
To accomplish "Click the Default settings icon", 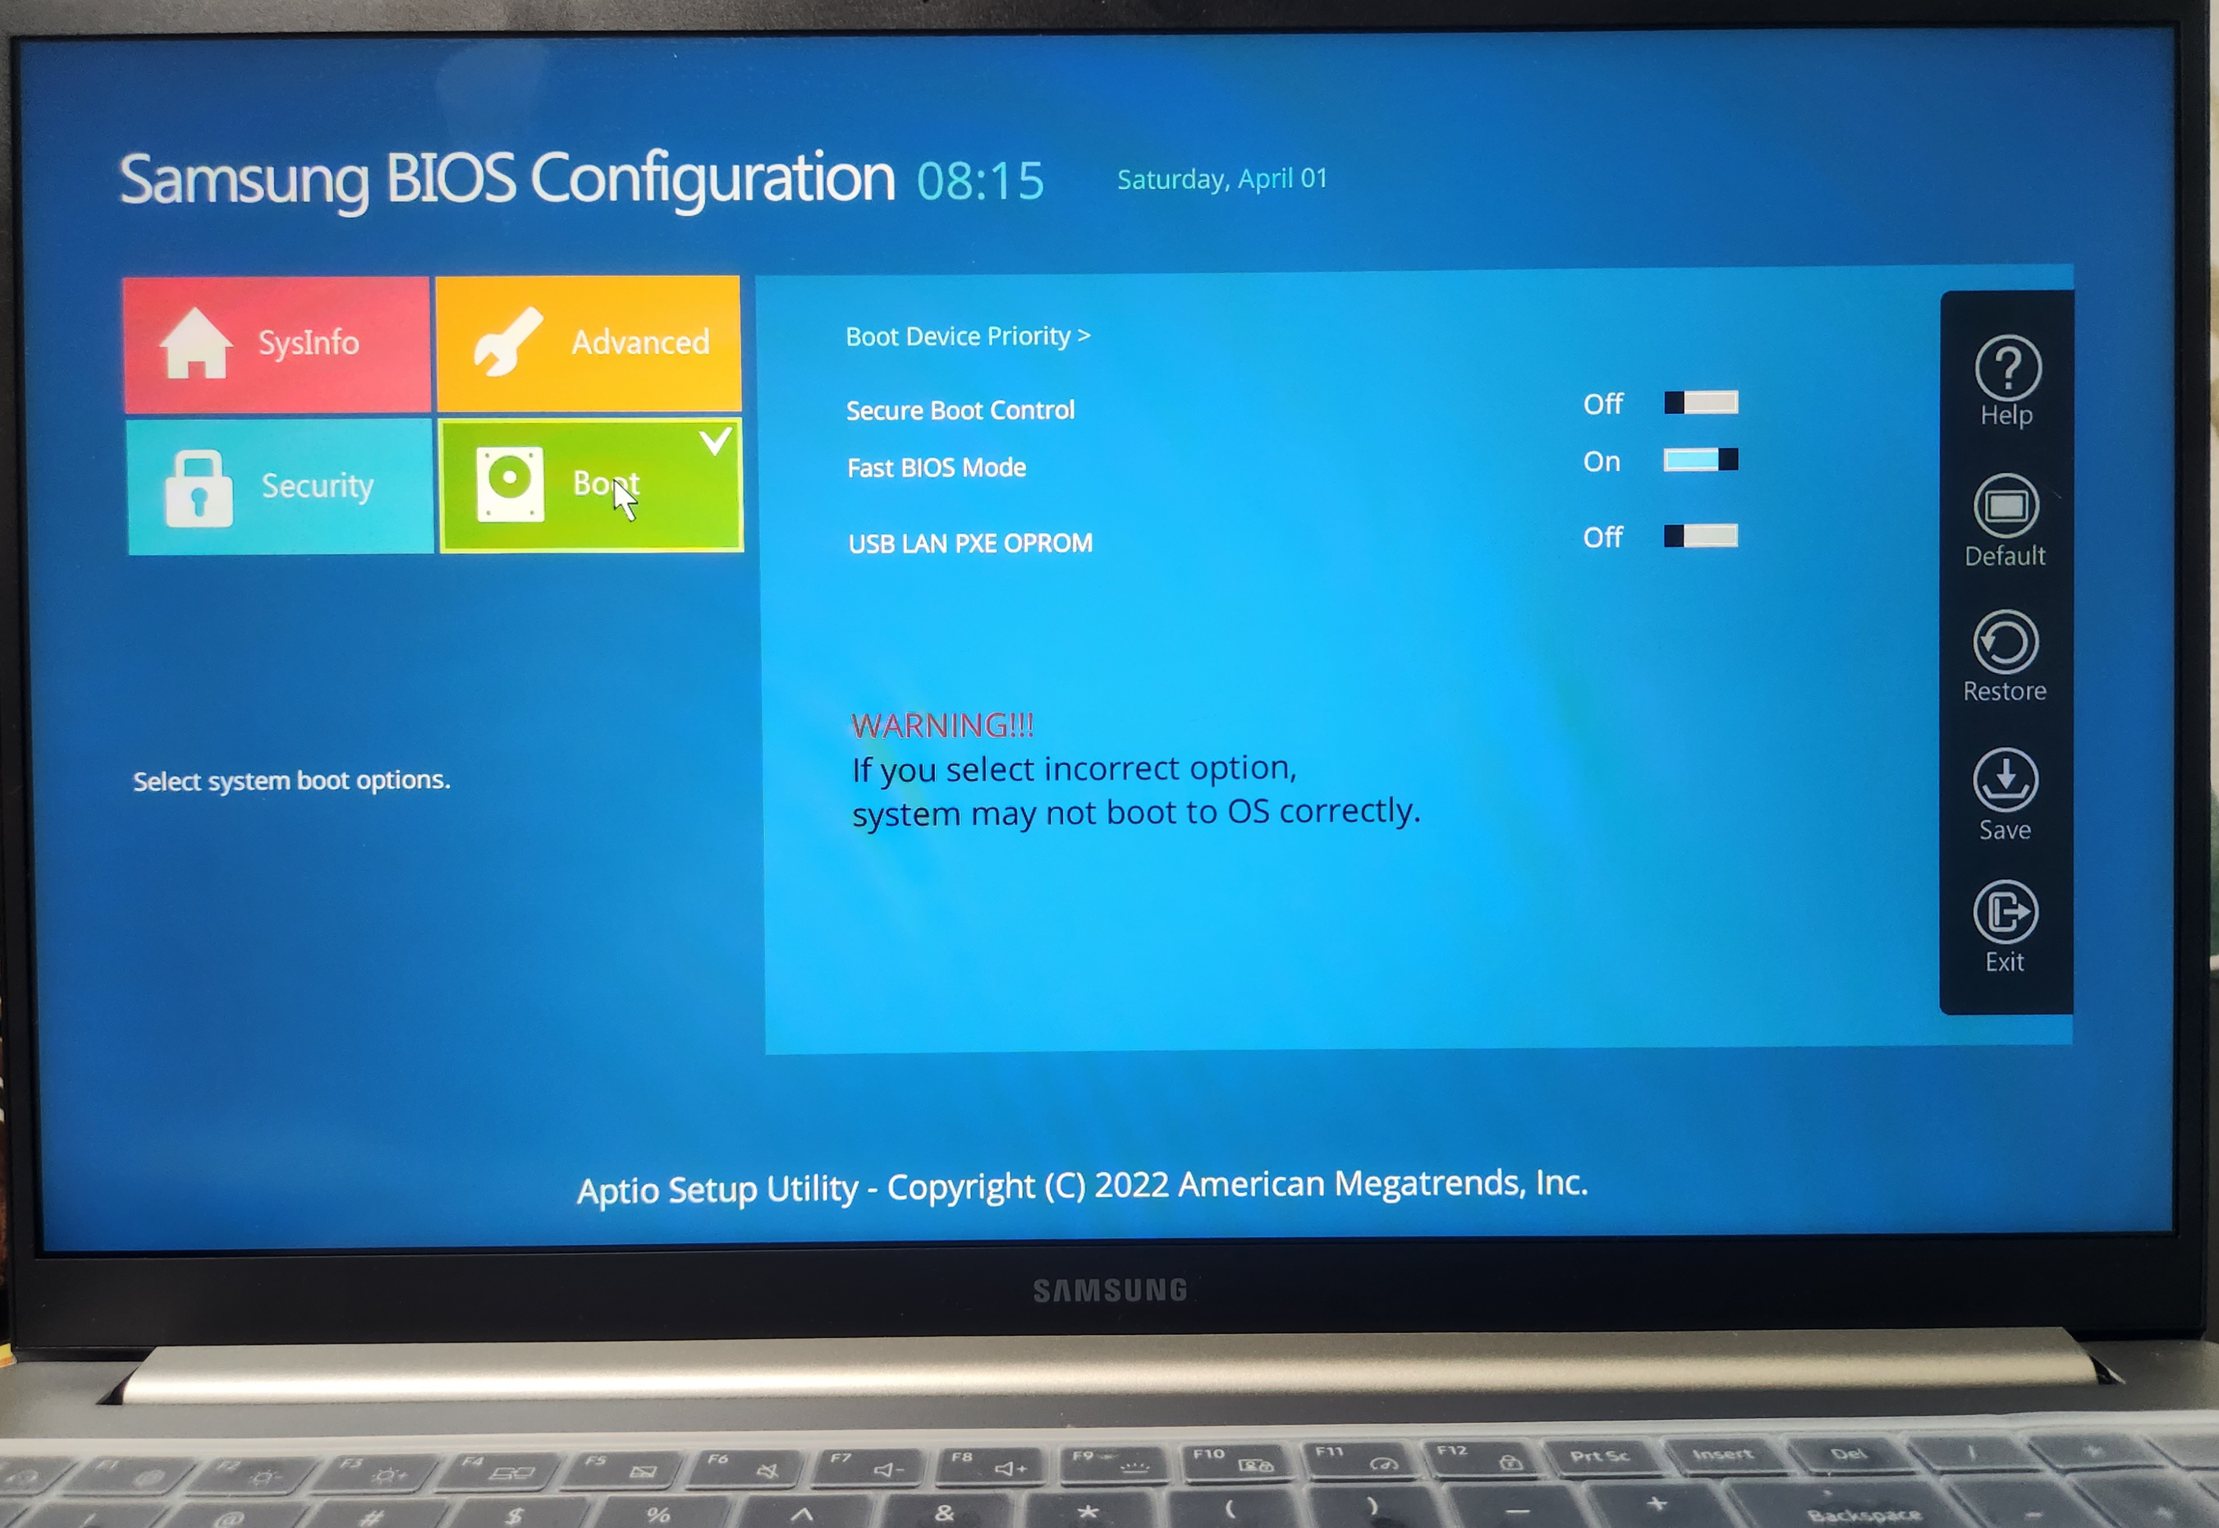I will click(2006, 506).
